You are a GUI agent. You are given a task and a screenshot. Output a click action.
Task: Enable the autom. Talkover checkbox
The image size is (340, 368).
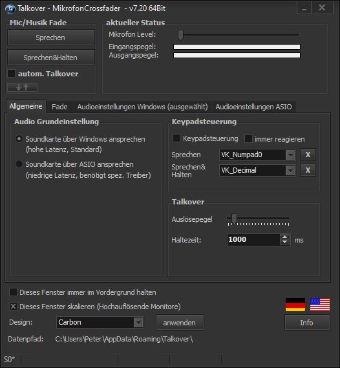pyautogui.click(x=11, y=74)
